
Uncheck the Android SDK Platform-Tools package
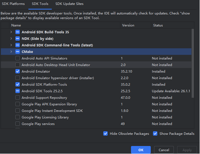(x=17, y=84)
